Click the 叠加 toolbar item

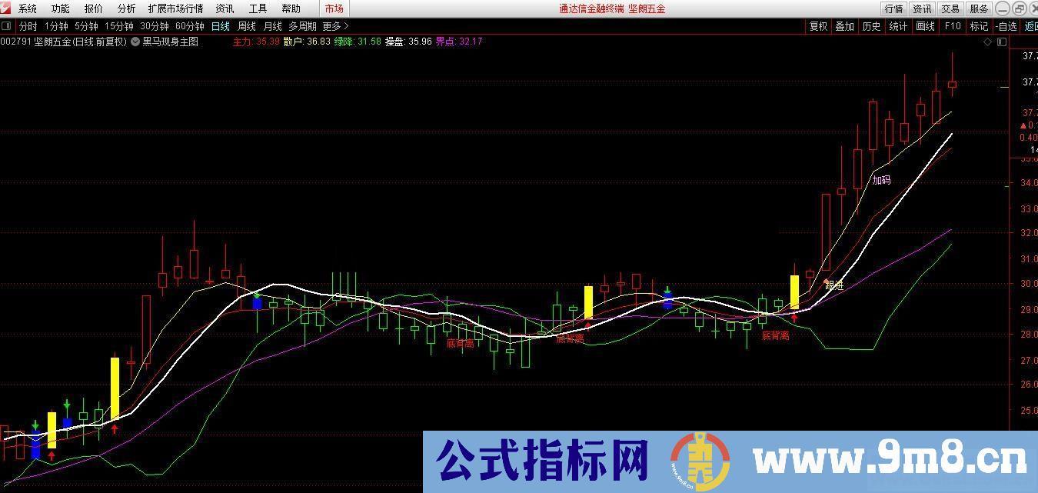844,26
